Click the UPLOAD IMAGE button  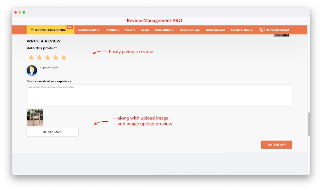coord(52,132)
